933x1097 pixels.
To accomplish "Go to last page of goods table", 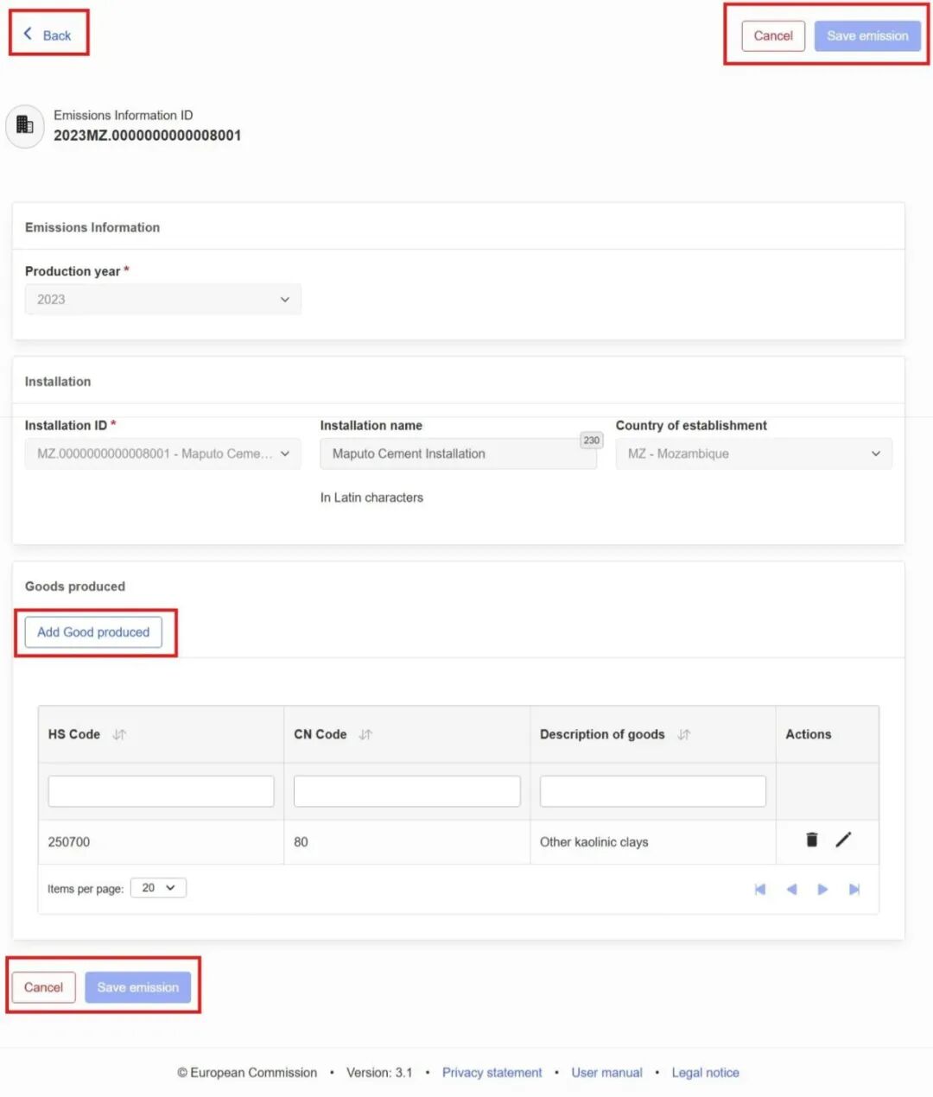I will 854,889.
